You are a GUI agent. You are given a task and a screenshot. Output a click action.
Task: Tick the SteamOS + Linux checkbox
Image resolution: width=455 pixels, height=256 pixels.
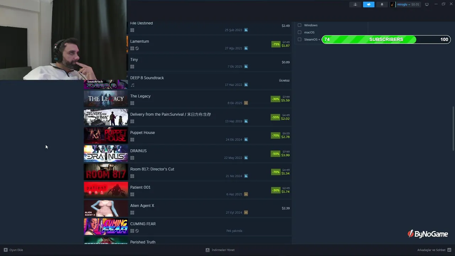tap(299, 39)
